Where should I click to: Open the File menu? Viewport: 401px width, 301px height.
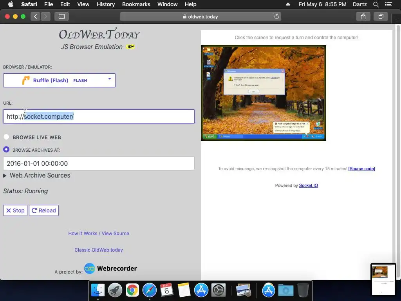click(48, 4)
